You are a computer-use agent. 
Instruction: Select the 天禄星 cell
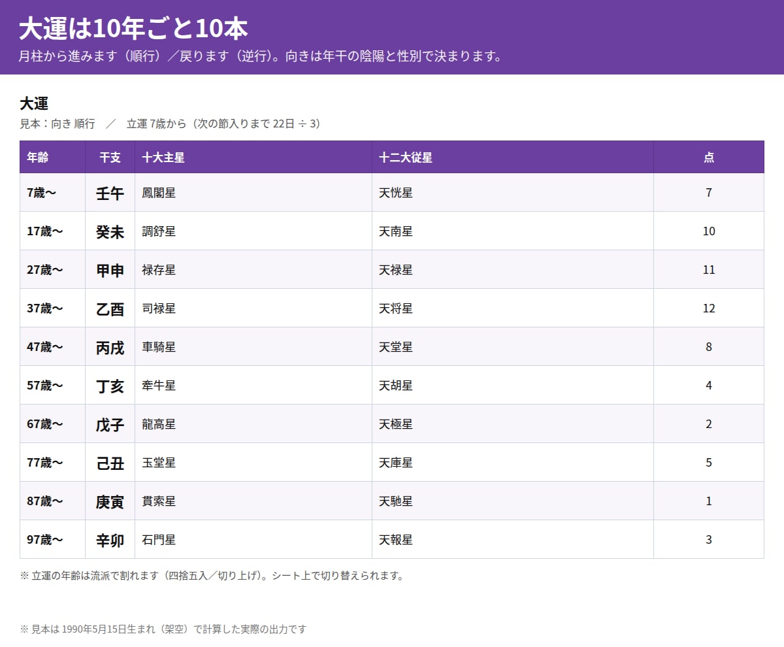pos(513,270)
